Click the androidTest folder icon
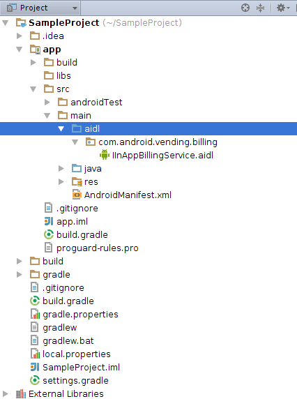The height and width of the screenshot is (399, 297). (63, 102)
